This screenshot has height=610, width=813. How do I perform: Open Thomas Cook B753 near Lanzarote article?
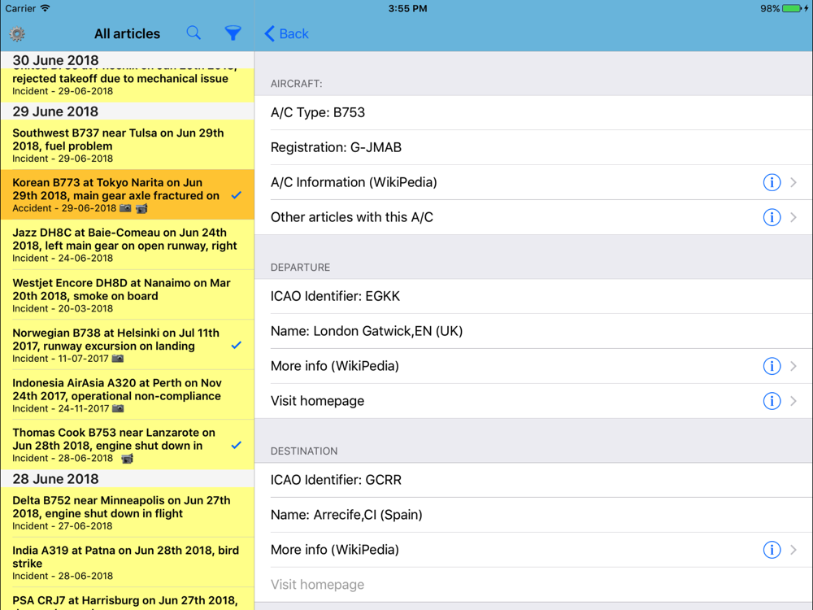tap(127, 445)
